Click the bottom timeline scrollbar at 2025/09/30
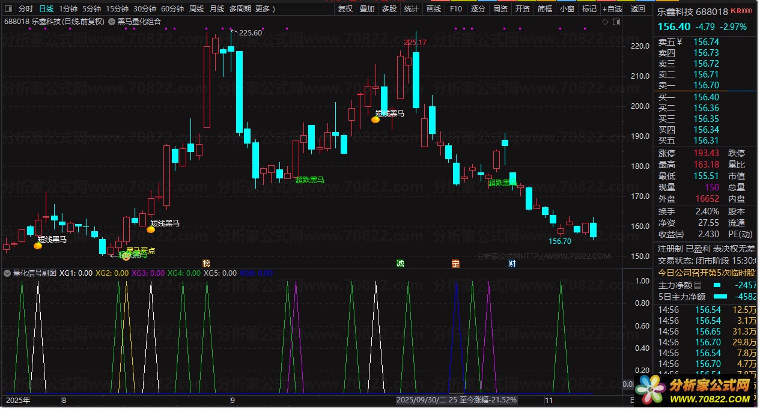Viewport: 760px width, 409px height. click(421, 399)
